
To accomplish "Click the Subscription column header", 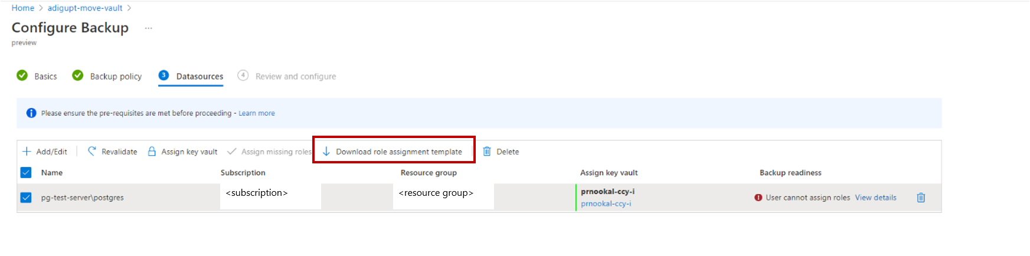I will tap(243, 173).
